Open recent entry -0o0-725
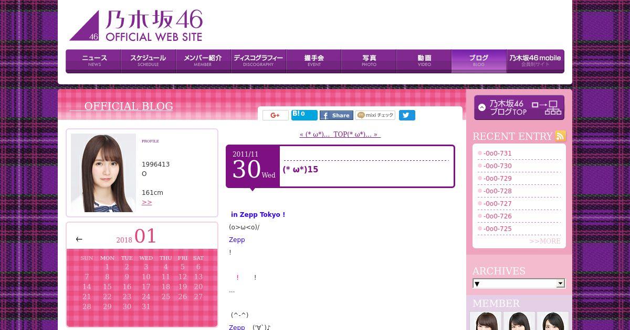 (x=498, y=229)
